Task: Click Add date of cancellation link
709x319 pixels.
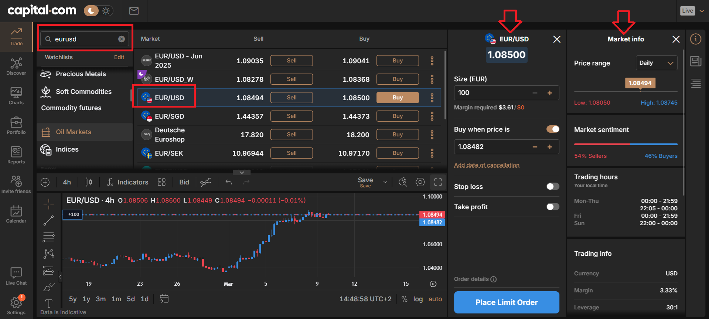Action: [487, 165]
